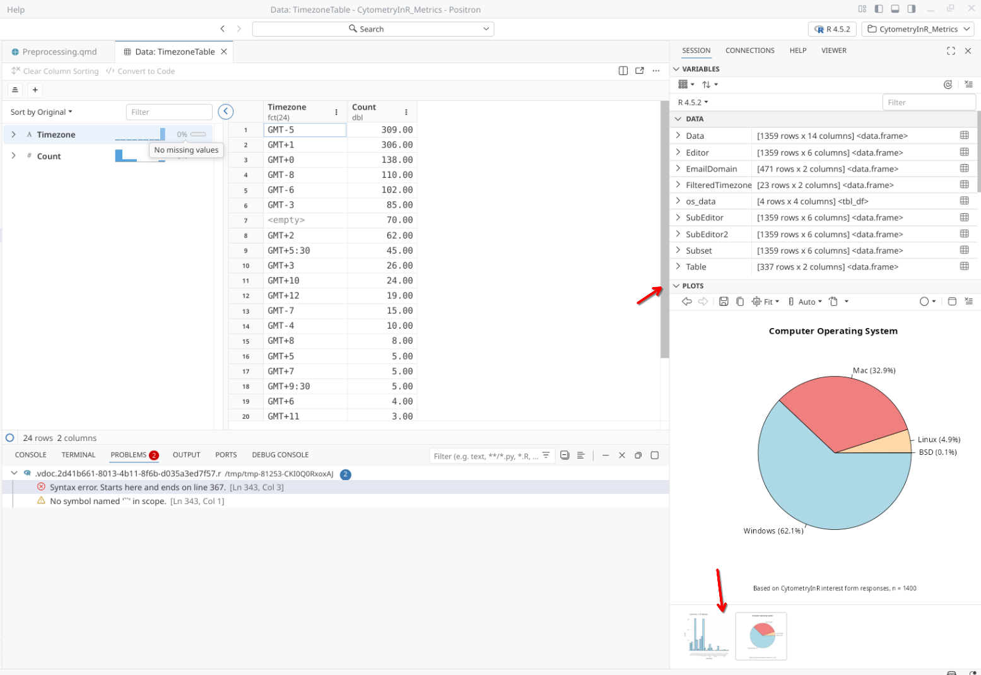The image size is (981, 675).
Task: Toggle Problems view as table or tree
Action: tap(581, 455)
